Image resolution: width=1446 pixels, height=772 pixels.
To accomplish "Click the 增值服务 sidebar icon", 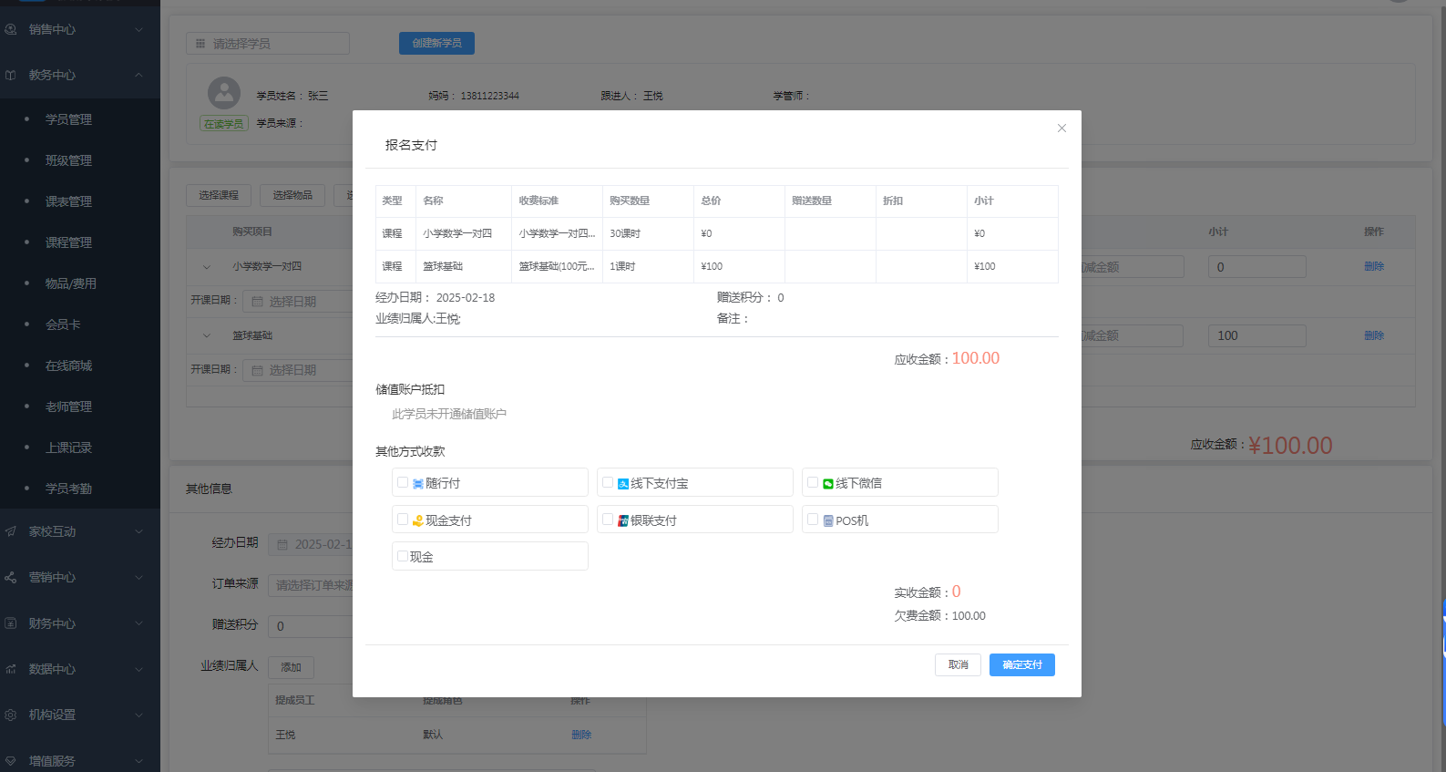I will coord(11,761).
